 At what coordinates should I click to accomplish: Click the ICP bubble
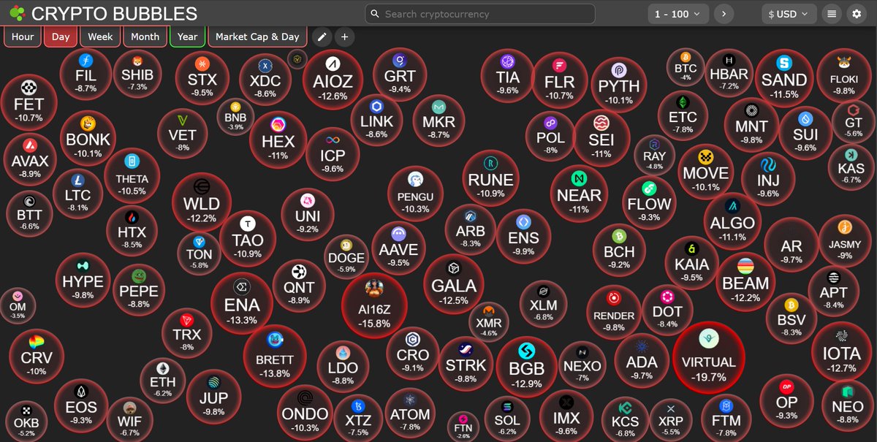[333, 156]
